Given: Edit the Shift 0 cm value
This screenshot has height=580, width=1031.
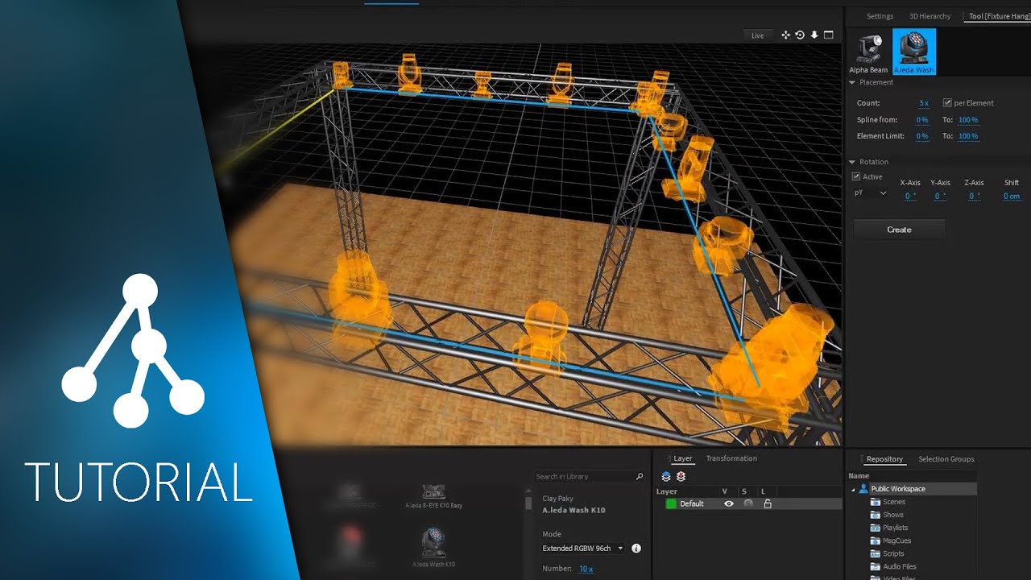Looking at the screenshot, I should [x=1012, y=196].
